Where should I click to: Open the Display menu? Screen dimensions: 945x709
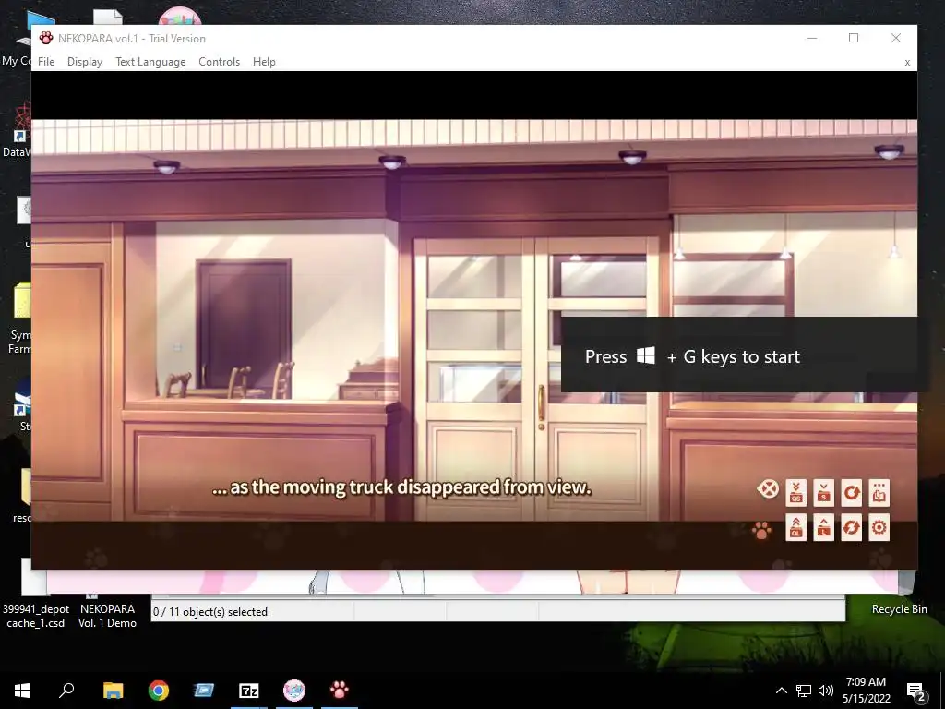tap(84, 62)
